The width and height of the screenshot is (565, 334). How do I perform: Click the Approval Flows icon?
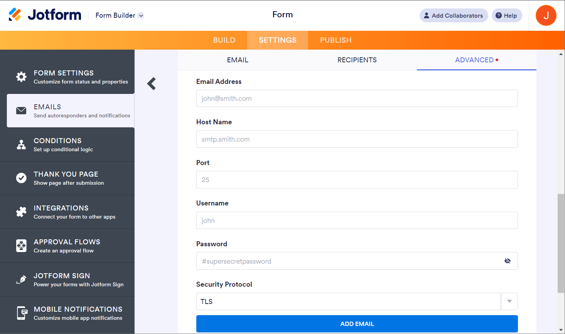[21, 245]
